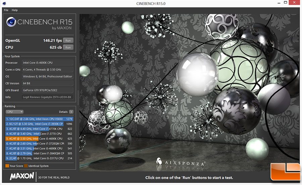This screenshot has width=302, height=185.
Task: Open the File menu
Action: (6, 10)
